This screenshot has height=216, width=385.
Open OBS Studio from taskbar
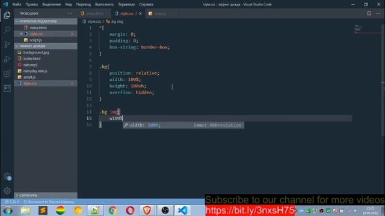(165, 211)
